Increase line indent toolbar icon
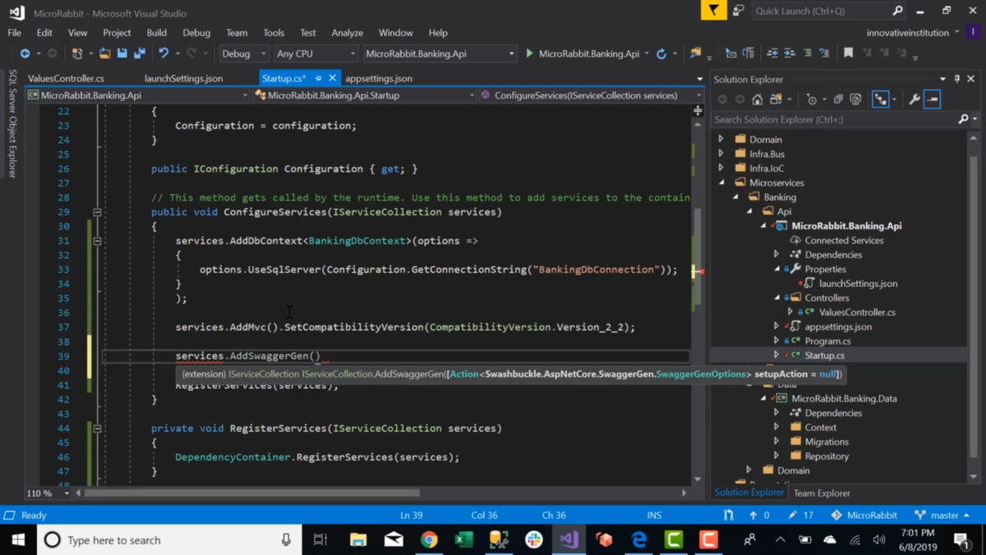Viewport: 986px width, 555px height. [790, 53]
